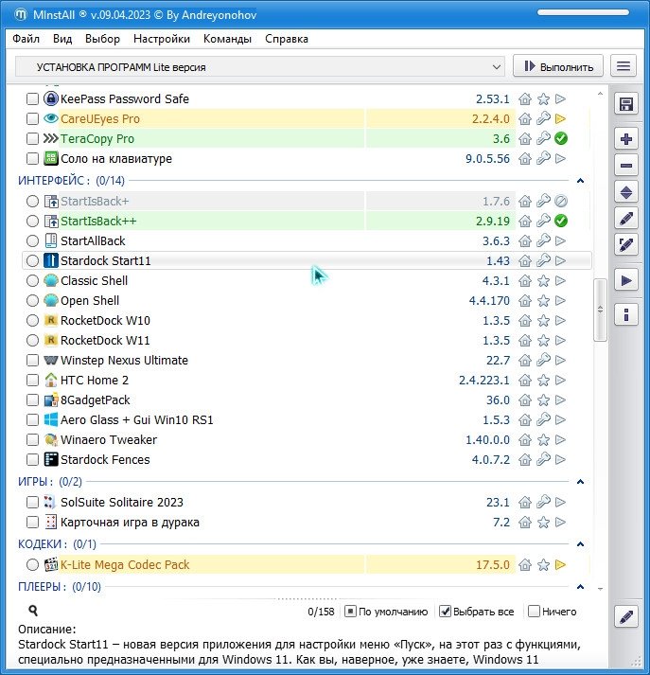Click the 0/158 selection counter
The image size is (650, 675).
[x=321, y=612]
